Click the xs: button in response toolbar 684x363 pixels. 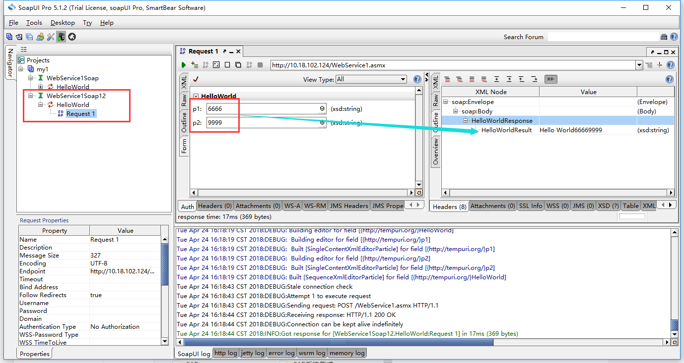550,79
